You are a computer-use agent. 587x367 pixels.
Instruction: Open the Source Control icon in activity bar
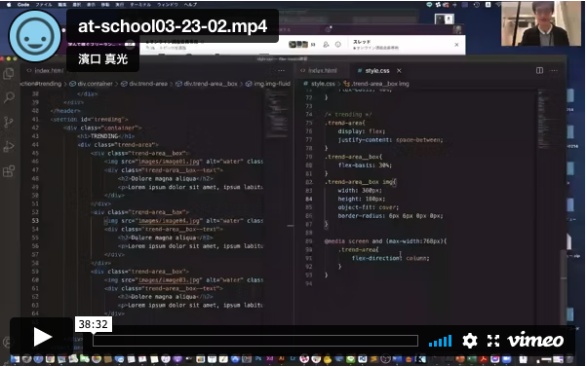click(9, 122)
